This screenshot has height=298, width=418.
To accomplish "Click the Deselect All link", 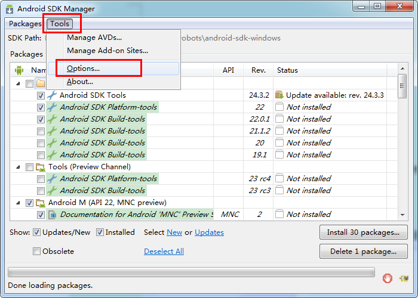I will 164,251.
